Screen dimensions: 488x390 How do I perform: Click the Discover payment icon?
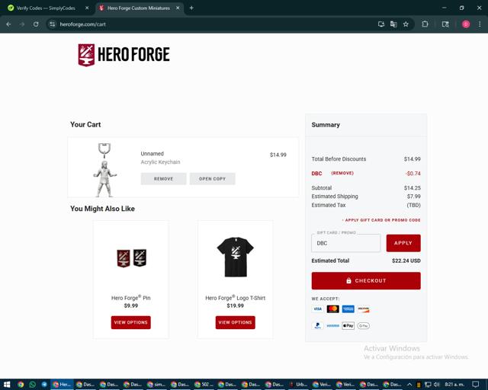pos(363,308)
